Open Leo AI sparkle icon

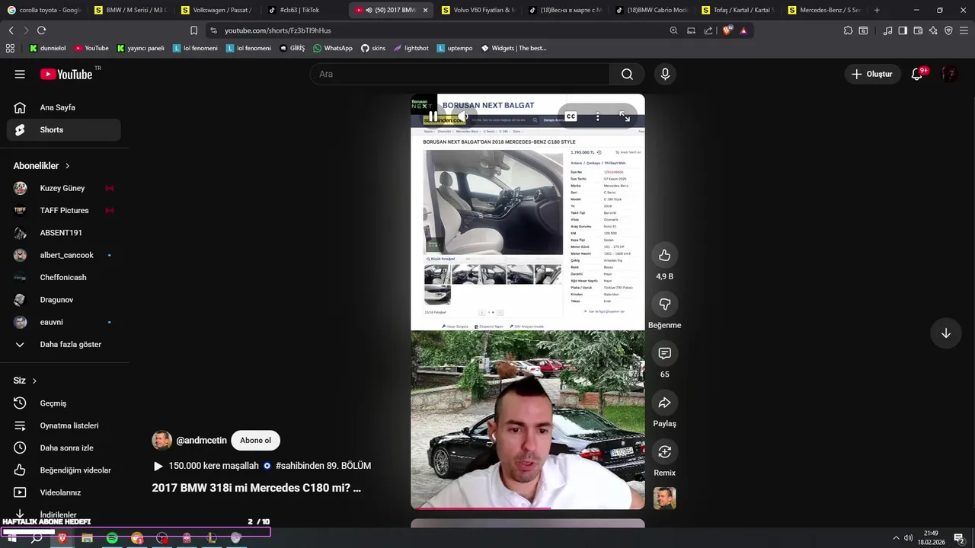click(x=933, y=30)
